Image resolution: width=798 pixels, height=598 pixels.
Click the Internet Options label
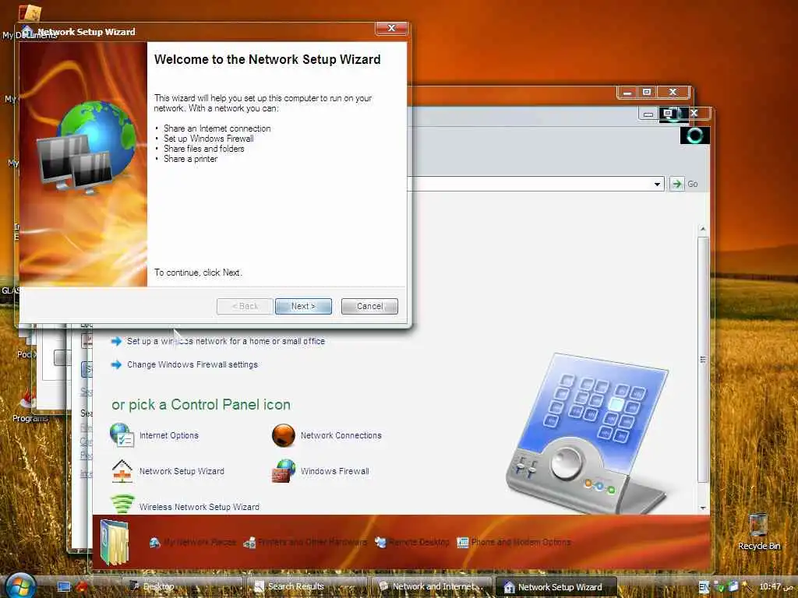tap(169, 436)
